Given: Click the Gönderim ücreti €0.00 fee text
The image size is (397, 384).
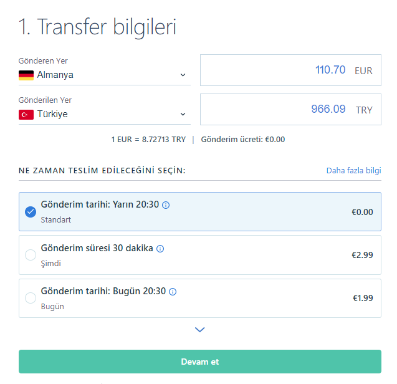Looking at the screenshot, I should (243, 140).
